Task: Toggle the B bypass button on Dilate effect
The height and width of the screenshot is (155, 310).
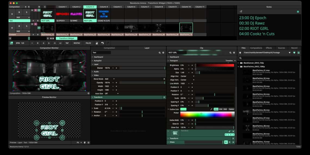Action: 226,142
